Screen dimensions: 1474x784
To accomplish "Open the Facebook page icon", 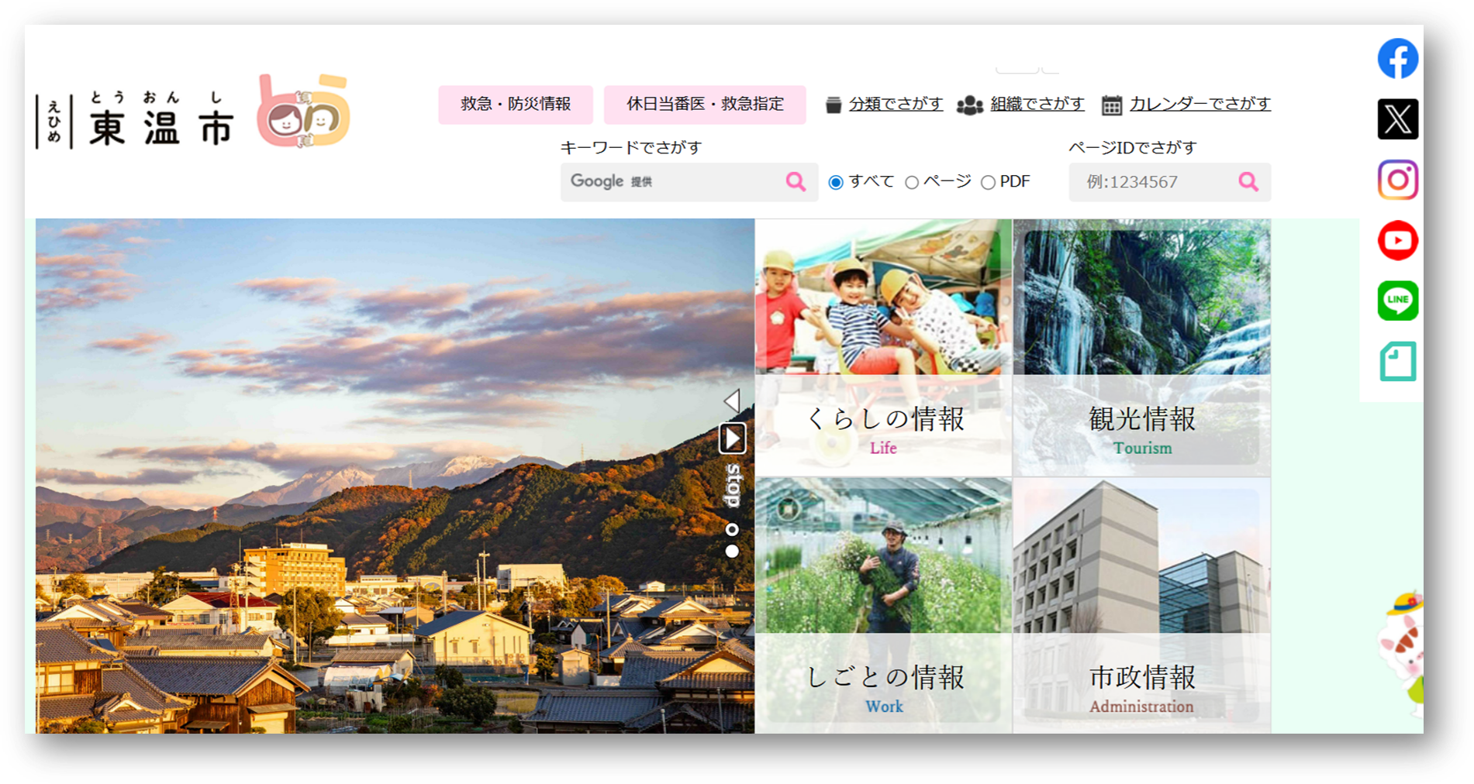I will pos(1397,58).
